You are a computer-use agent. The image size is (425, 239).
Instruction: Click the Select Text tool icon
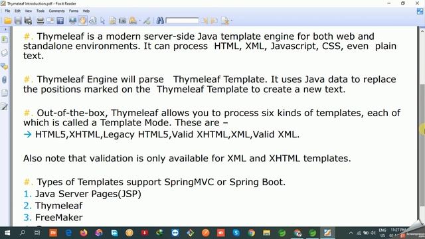click(93, 21)
